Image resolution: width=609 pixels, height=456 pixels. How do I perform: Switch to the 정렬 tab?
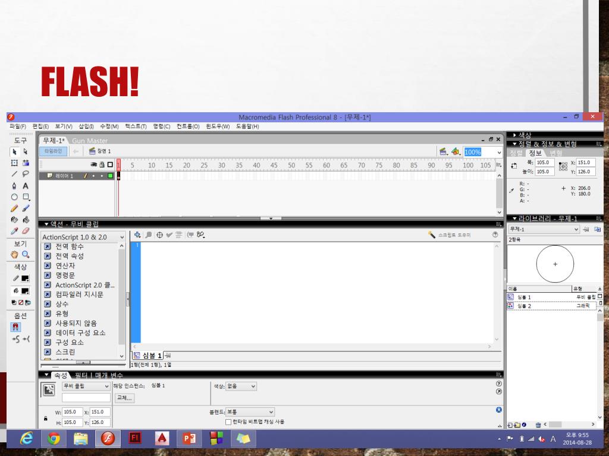pos(516,153)
